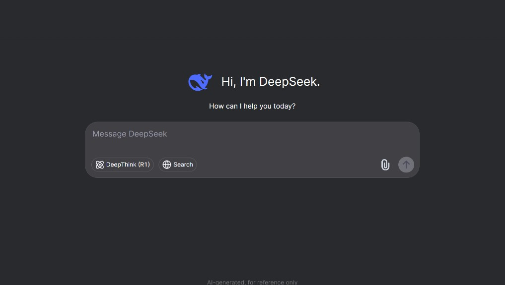
Task: Click the atom icon in DeepThink
Action: pyautogui.click(x=100, y=165)
